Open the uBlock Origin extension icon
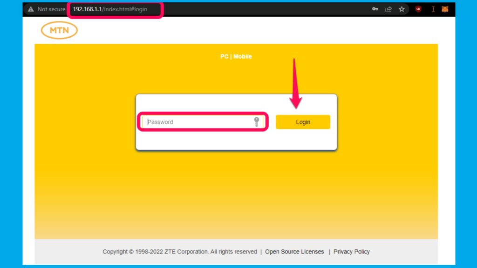Viewport: 477px width, 268px height. 418,9
